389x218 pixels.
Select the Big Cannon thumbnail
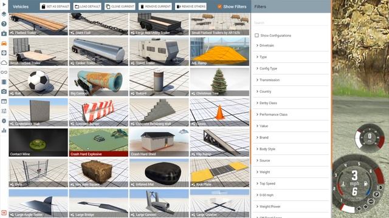point(98,82)
